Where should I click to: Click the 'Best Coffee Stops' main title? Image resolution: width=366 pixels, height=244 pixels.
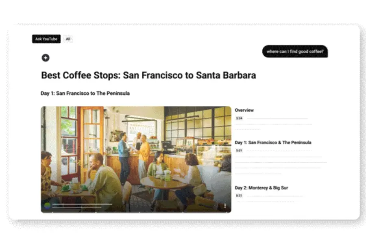pyautogui.click(x=148, y=75)
